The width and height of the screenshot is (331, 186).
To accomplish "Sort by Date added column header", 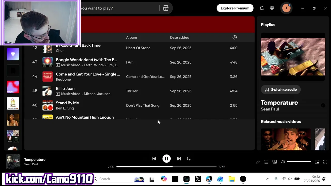I will pyautogui.click(x=180, y=37).
